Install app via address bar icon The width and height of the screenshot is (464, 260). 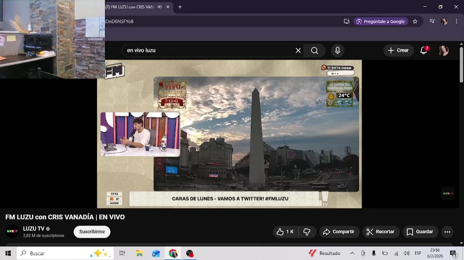347,21
